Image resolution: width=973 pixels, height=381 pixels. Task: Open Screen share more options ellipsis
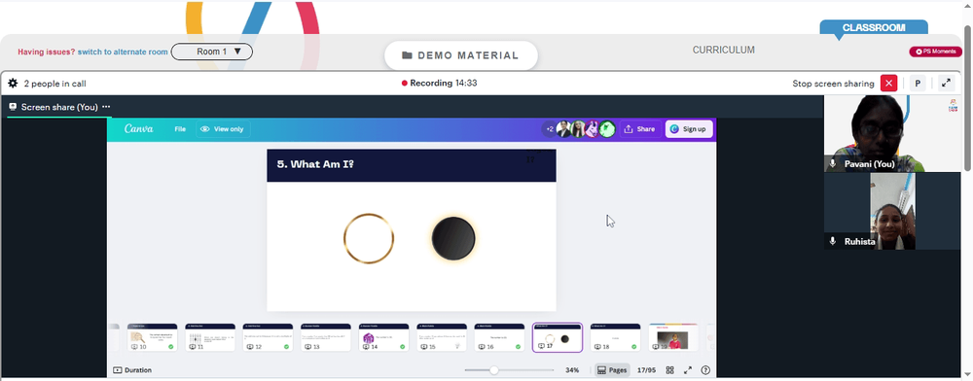pos(106,107)
